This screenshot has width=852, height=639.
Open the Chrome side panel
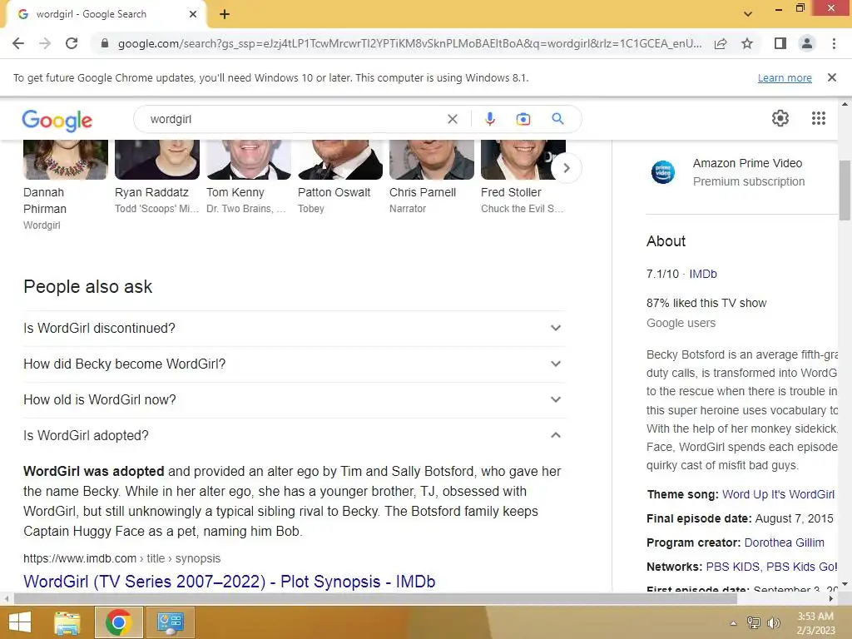point(780,43)
